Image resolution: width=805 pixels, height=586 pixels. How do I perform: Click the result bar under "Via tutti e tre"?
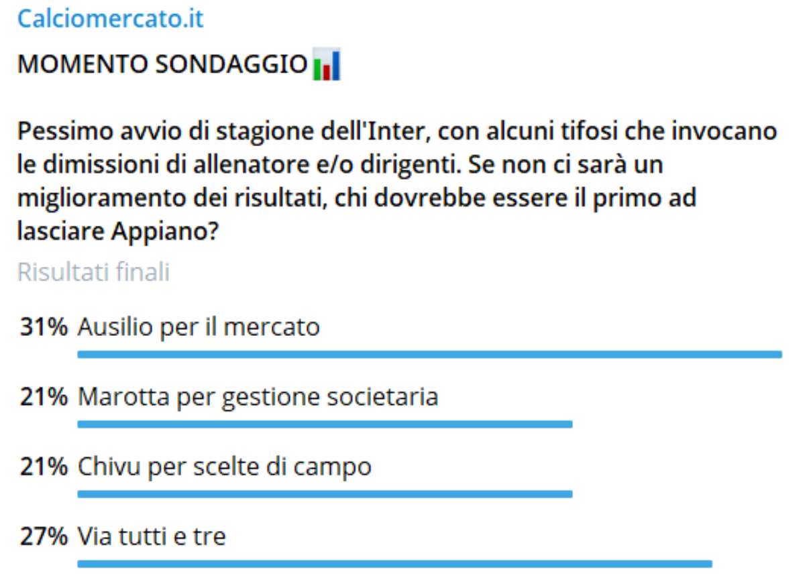pos(394,564)
